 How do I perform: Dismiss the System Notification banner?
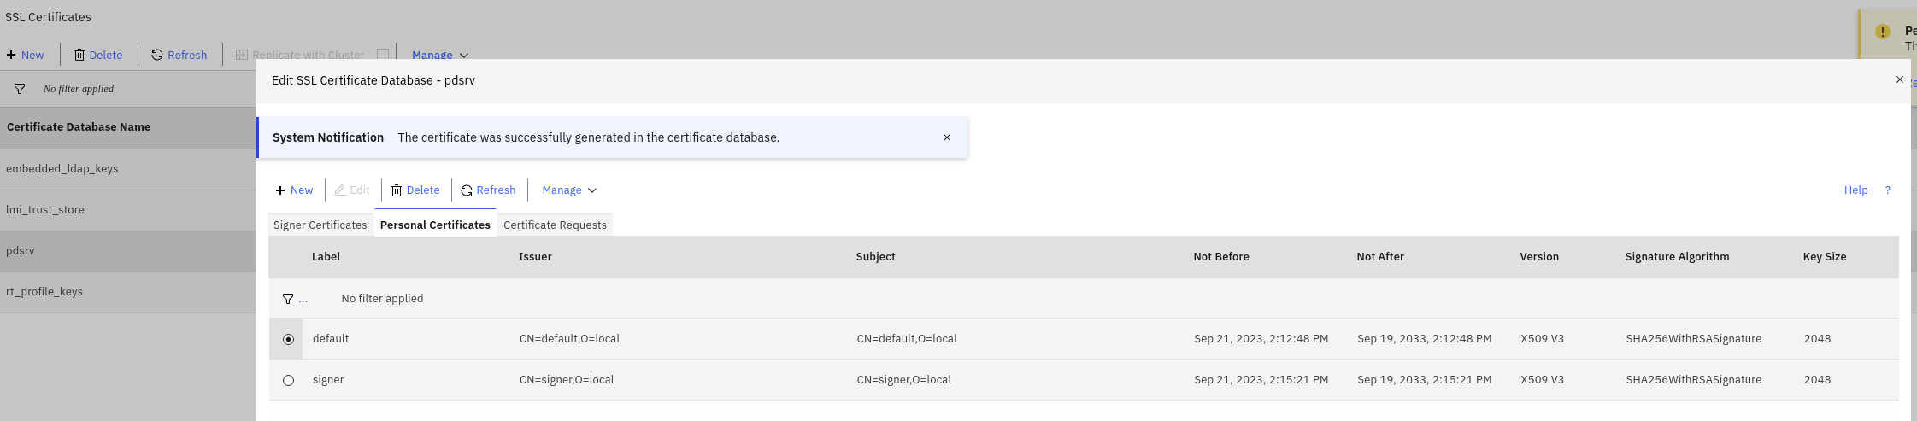click(x=947, y=137)
